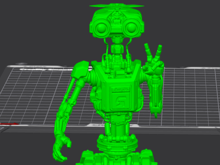Screen dimensions: 220x165
Task: Click the Creality build plate type label
Action: pyautogui.click(x=47, y=69)
